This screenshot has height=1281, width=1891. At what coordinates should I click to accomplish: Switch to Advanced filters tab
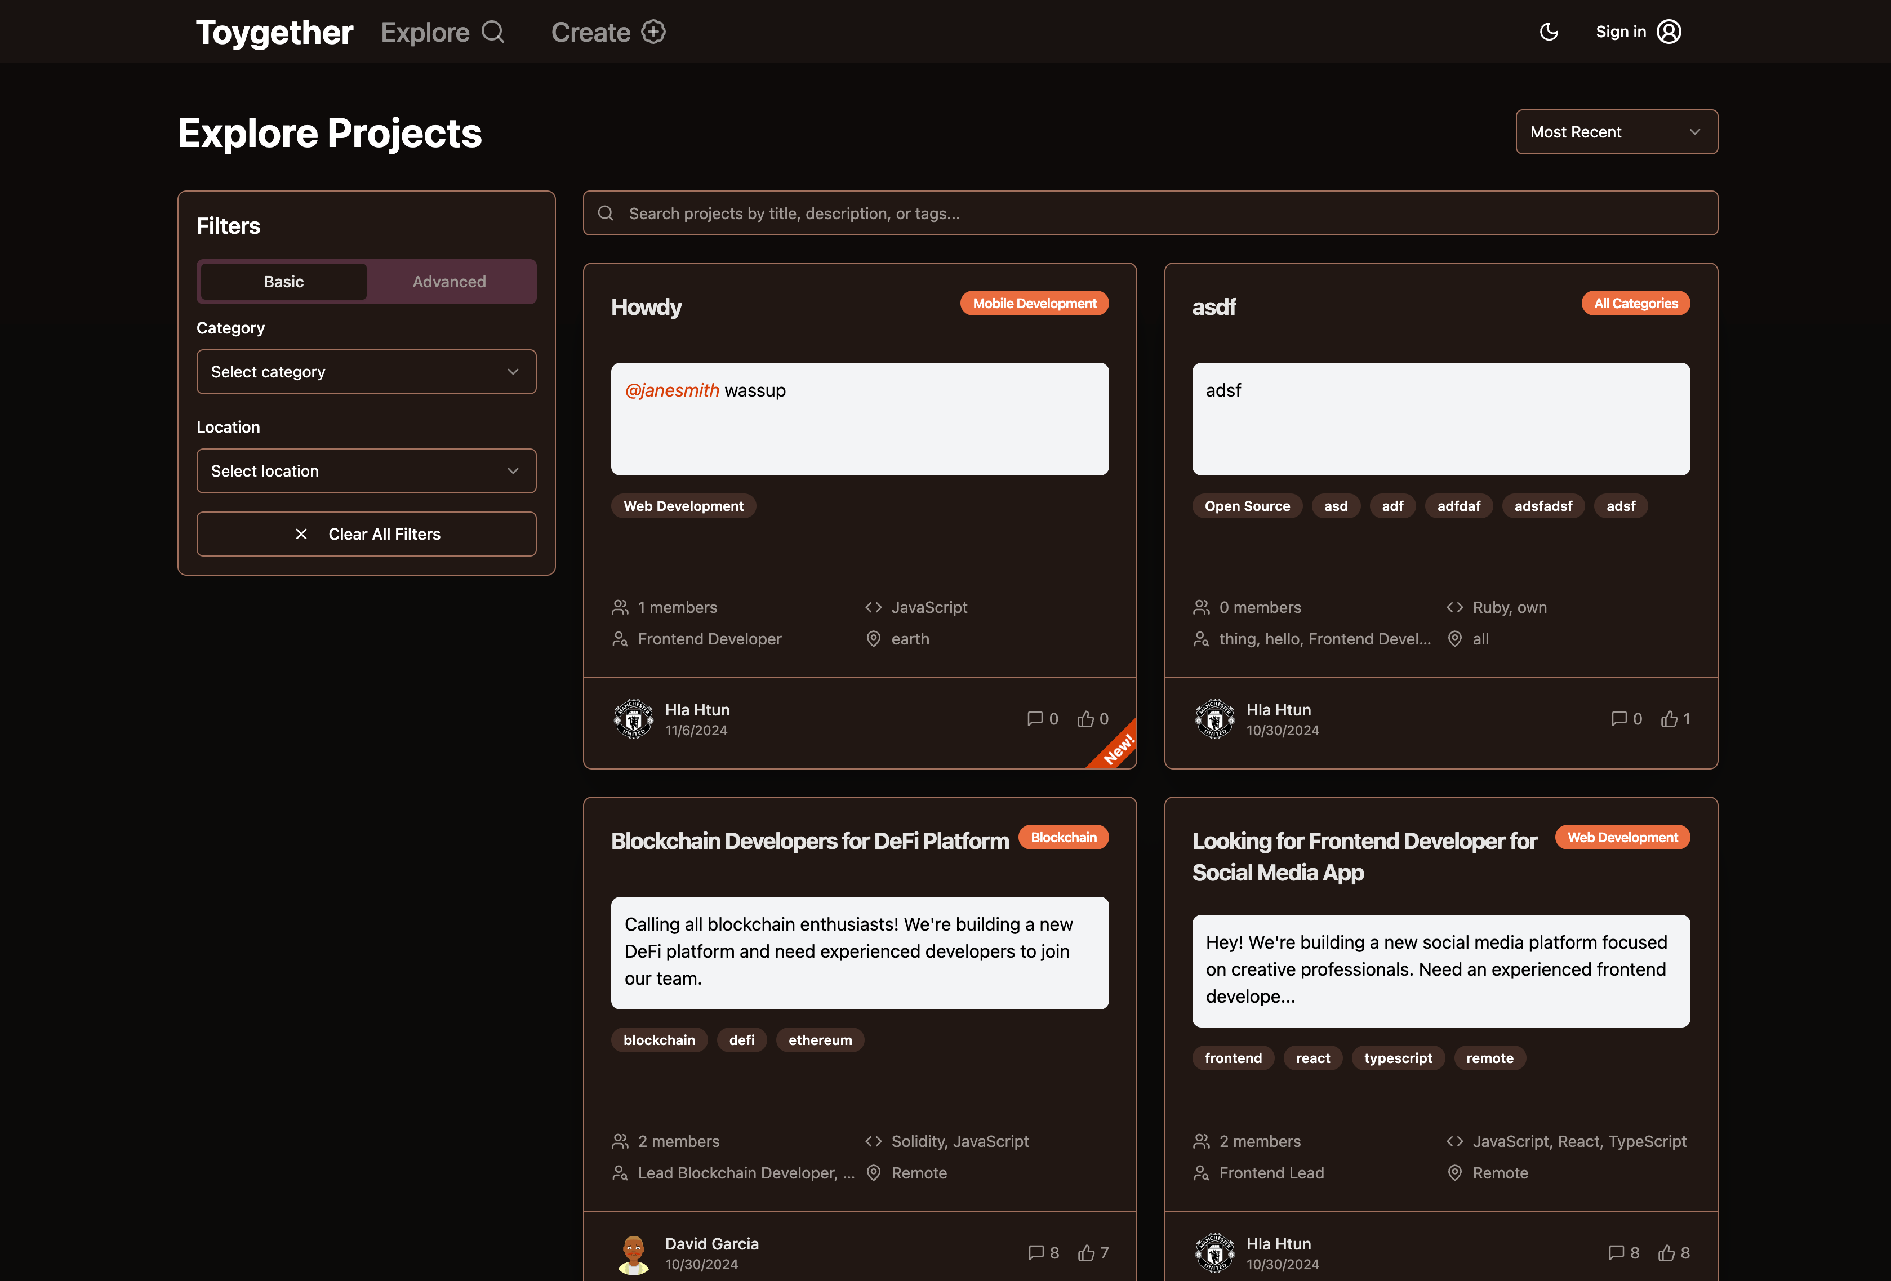tap(450, 280)
